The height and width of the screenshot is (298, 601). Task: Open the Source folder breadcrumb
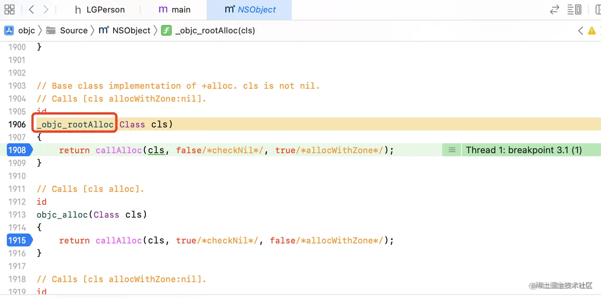pos(74,31)
